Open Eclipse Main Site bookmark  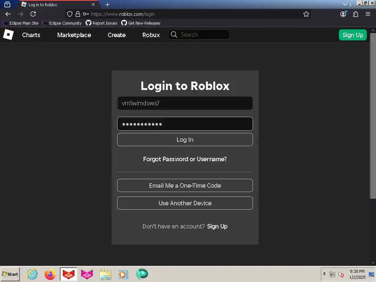(21, 23)
